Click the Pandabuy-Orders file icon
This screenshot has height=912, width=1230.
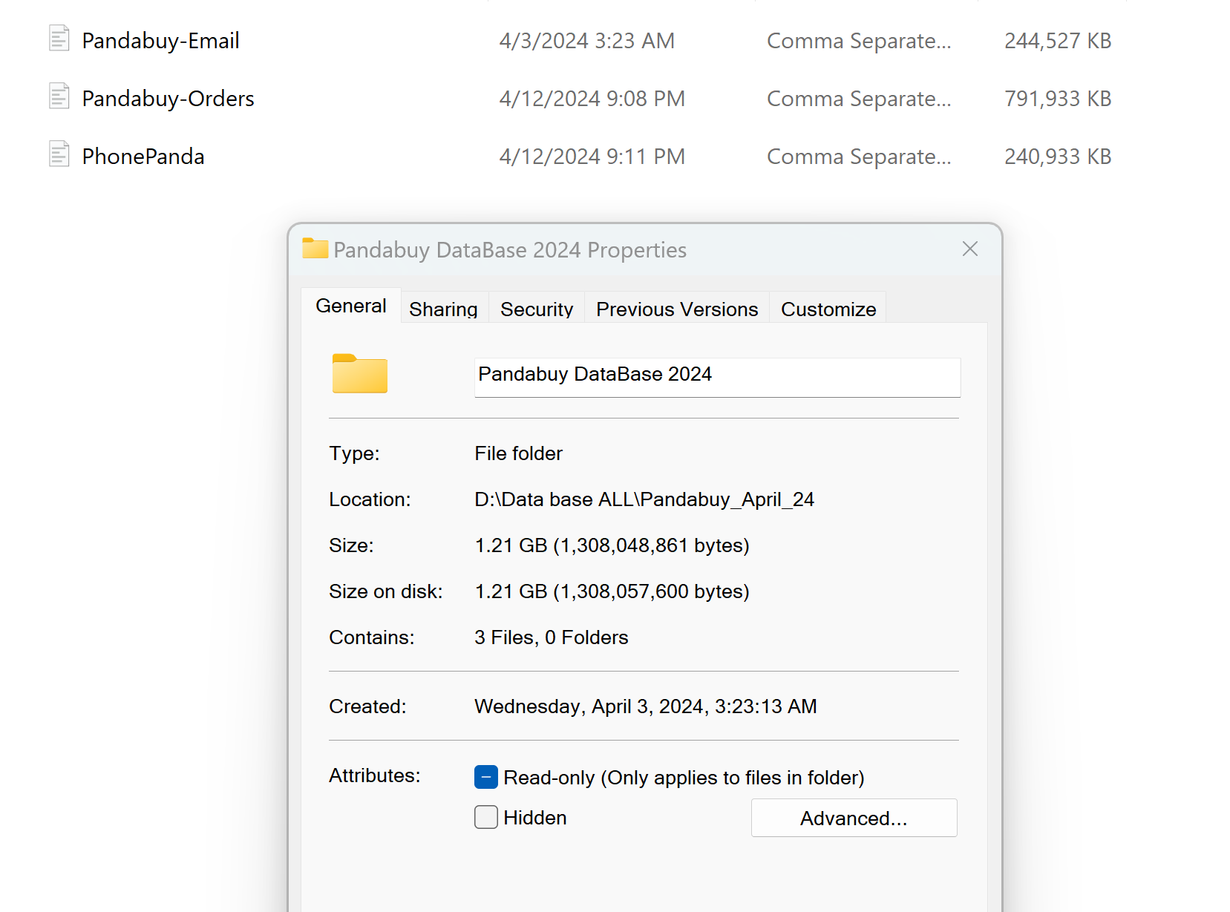pos(59,96)
